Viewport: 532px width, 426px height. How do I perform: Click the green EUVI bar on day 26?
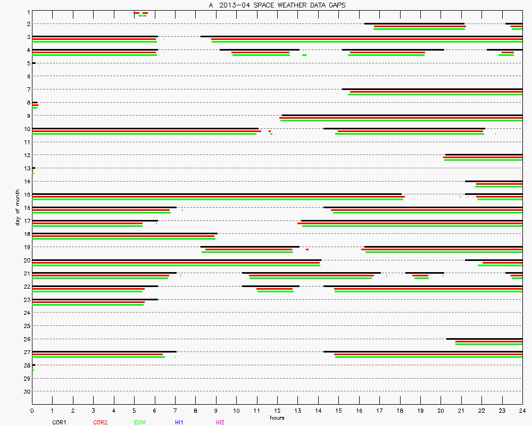(x=488, y=344)
